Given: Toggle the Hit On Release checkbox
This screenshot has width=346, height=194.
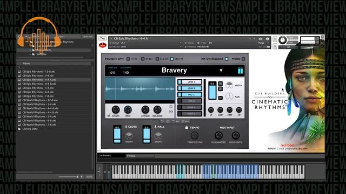Looking at the screenshot, I should [227, 59].
